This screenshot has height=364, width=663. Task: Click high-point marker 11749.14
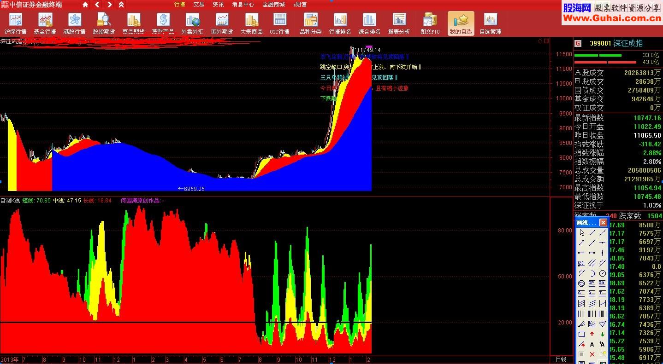tap(369, 50)
